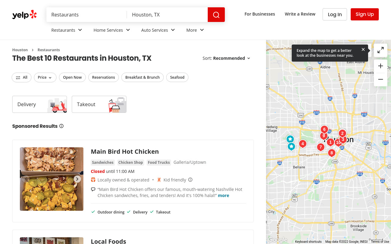Open the Kid friendly info icon
The image size is (391, 244).
(x=190, y=180)
